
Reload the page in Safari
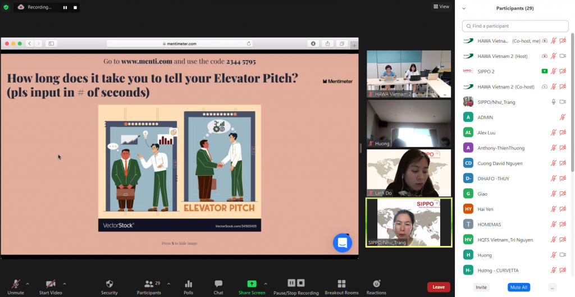click(x=249, y=44)
